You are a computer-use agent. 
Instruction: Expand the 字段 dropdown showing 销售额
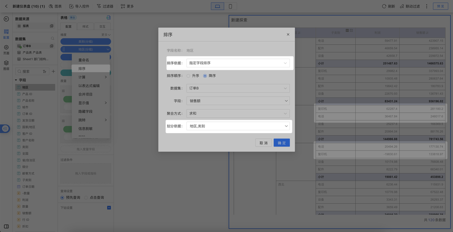[238, 101]
